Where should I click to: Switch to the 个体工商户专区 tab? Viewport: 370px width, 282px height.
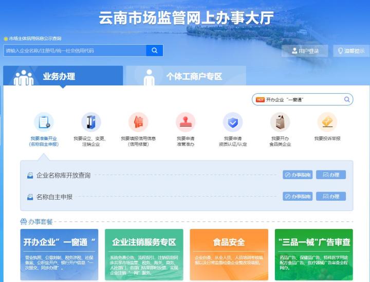click(186, 76)
